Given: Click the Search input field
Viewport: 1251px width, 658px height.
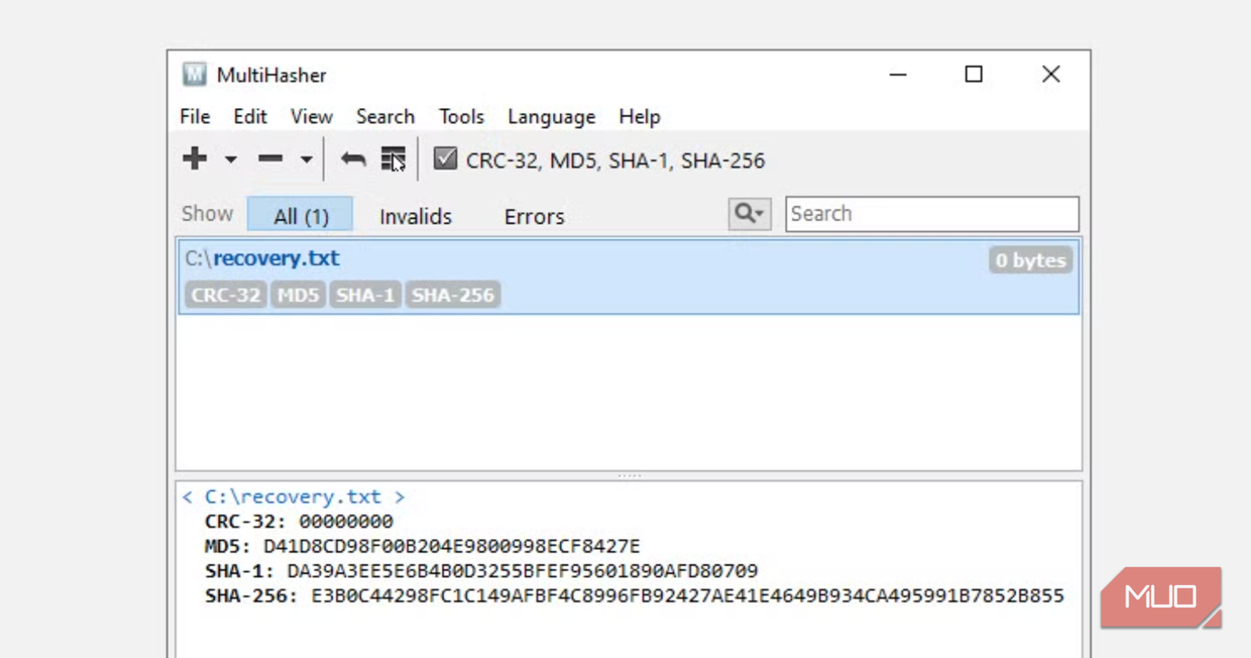Looking at the screenshot, I should pyautogui.click(x=932, y=214).
